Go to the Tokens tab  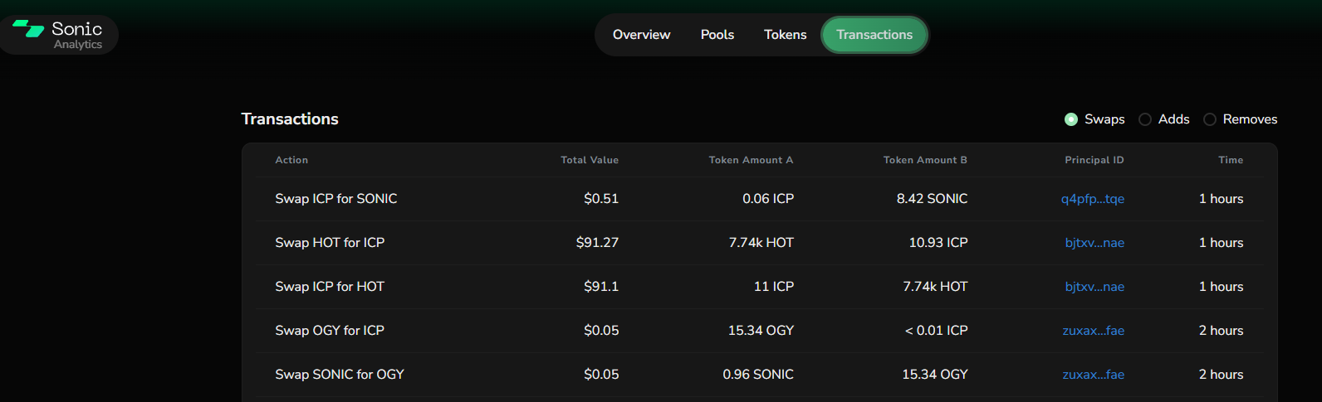(785, 35)
